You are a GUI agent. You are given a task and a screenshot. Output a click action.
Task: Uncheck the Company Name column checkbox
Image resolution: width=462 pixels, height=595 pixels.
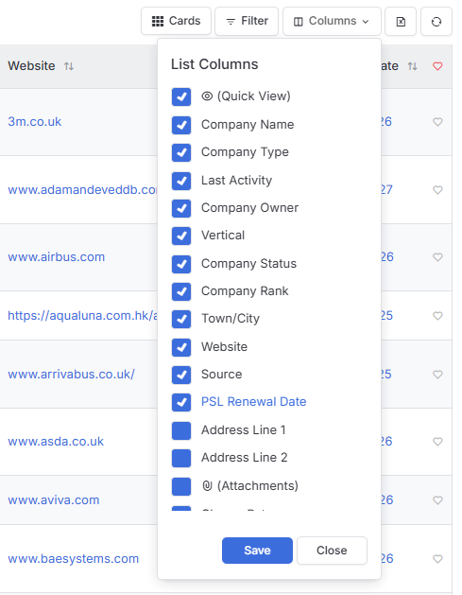[x=181, y=125]
